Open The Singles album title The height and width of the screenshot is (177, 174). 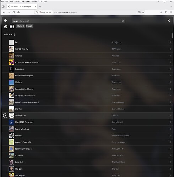pos(20,176)
